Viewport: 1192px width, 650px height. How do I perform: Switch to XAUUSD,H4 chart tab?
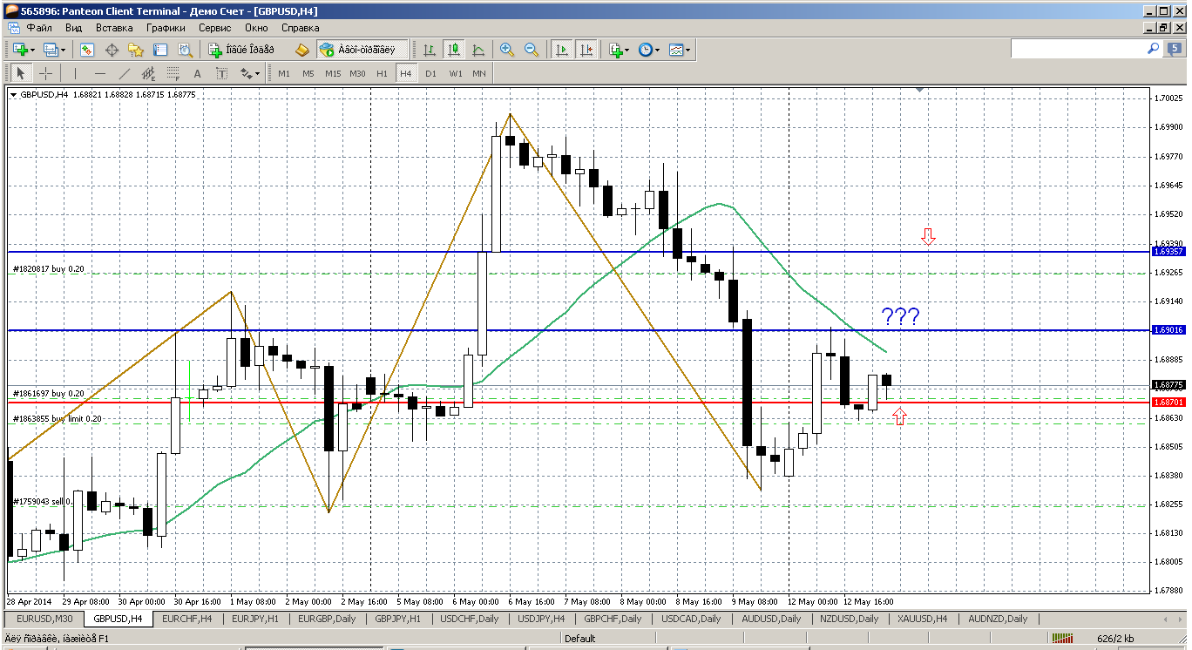pyautogui.click(x=922, y=619)
